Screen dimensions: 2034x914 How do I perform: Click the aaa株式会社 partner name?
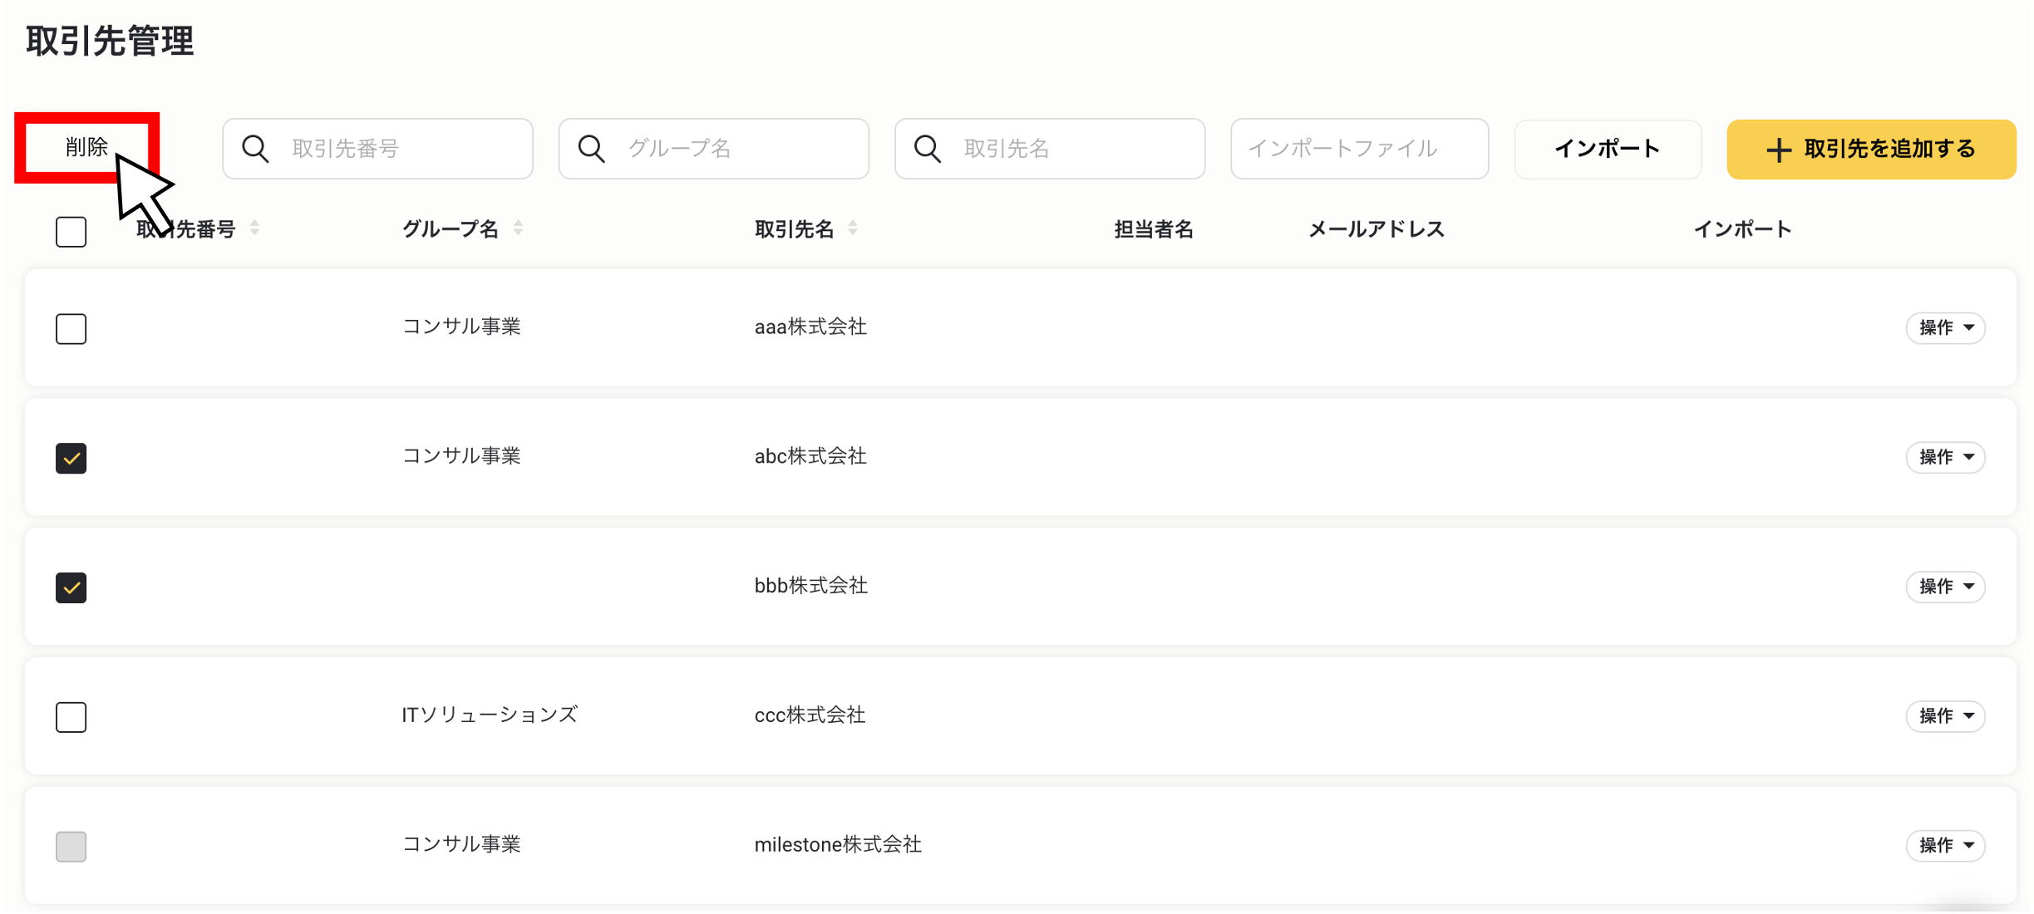point(810,327)
